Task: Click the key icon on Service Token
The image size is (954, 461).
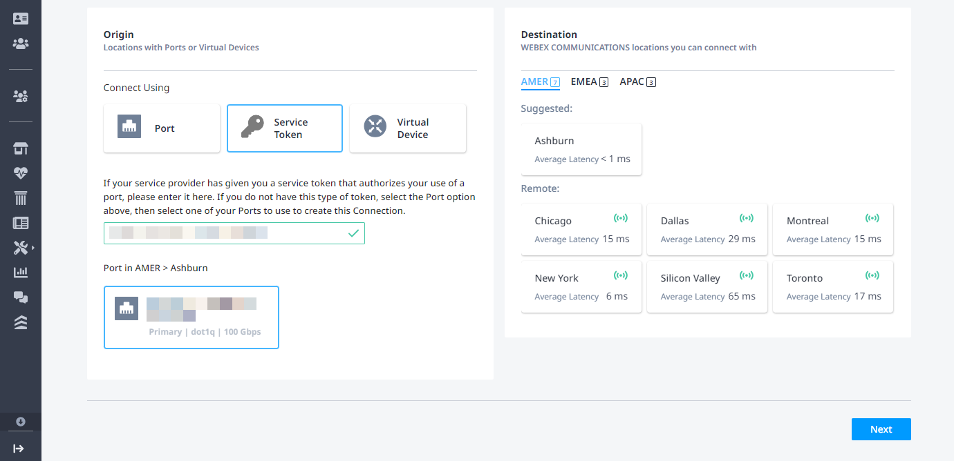Action: [252, 127]
